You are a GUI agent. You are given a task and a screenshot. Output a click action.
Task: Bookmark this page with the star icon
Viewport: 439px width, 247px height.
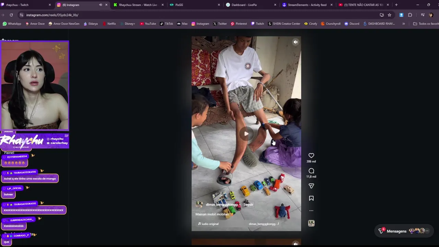point(389,15)
